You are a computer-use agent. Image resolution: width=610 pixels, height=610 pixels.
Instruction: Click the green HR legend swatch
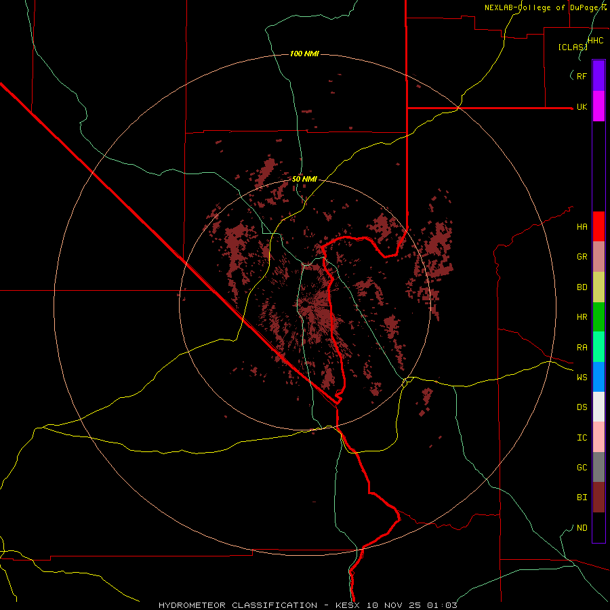(598, 317)
